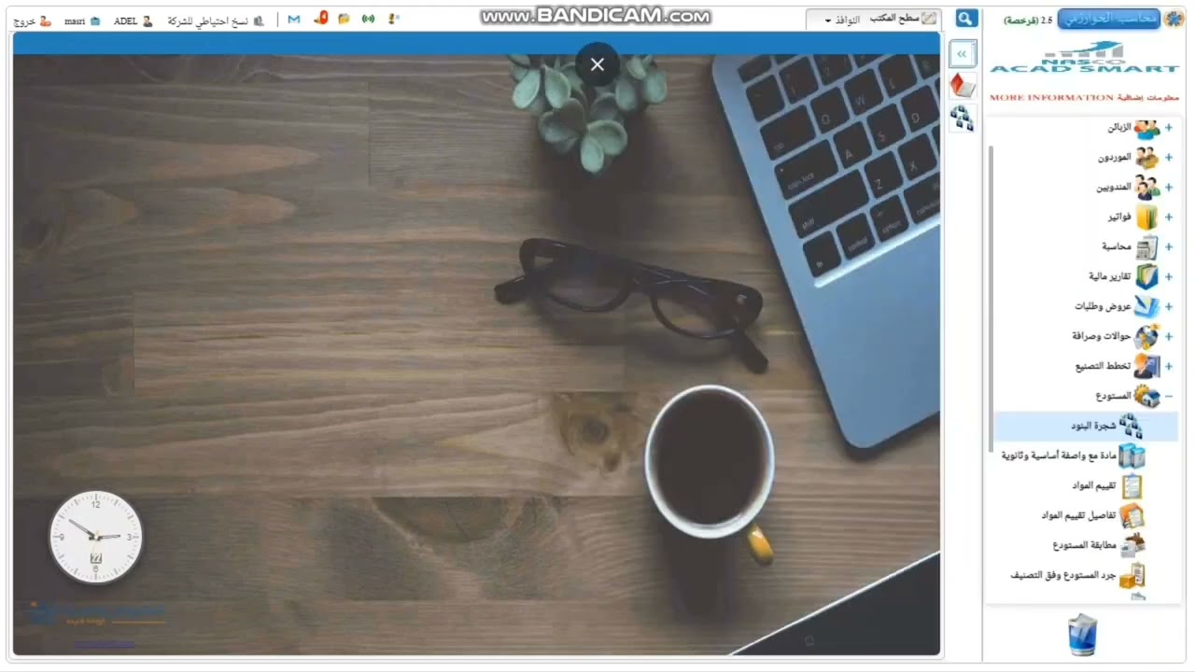The width and height of the screenshot is (1195, 672).
Task: Click the yellow folder icon in top toolbar
Action: coord(344,19)
